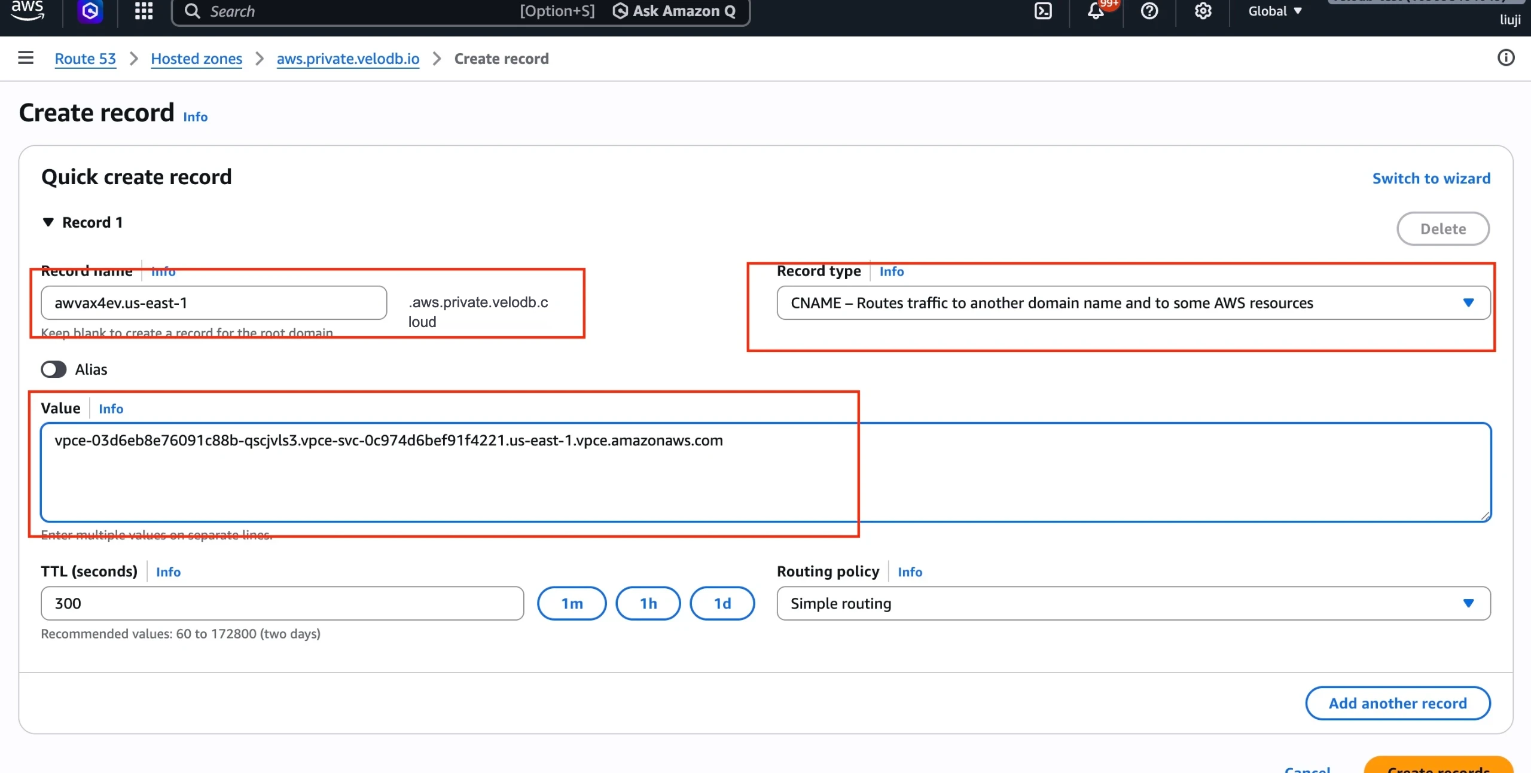The height and width of the screenshot is (773, 1531).
Task: Open the Record type CNAME dropdown
Action: tap(1133, 303)
